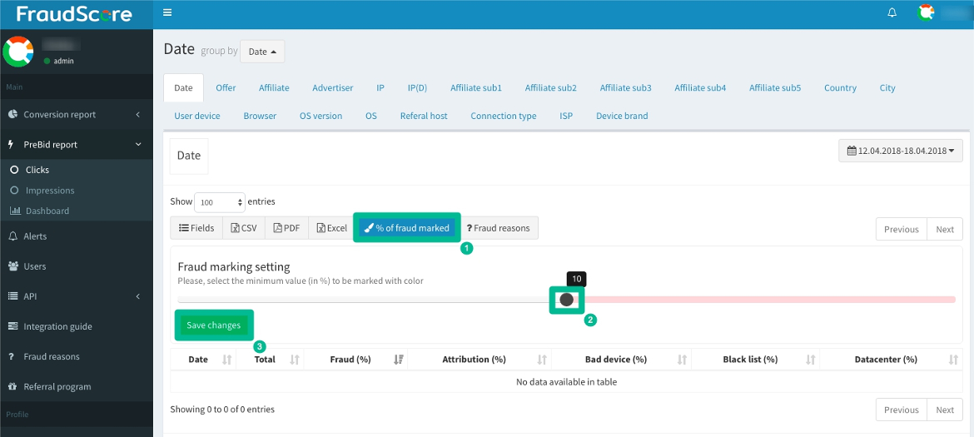Click the top Previous pagination button
This screenshot has height=437, width=974.
[x=902, y=229]
